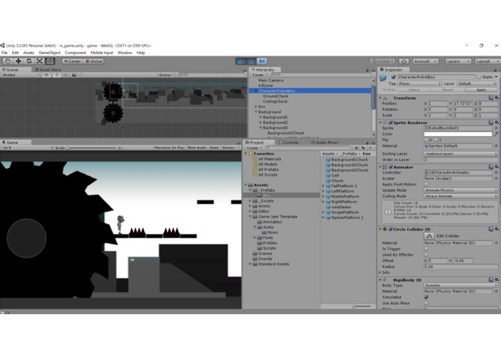This screenshot has height=356, width=501.
Task: Switch to the Asset Store tab
Action: (x=48, y=70)
